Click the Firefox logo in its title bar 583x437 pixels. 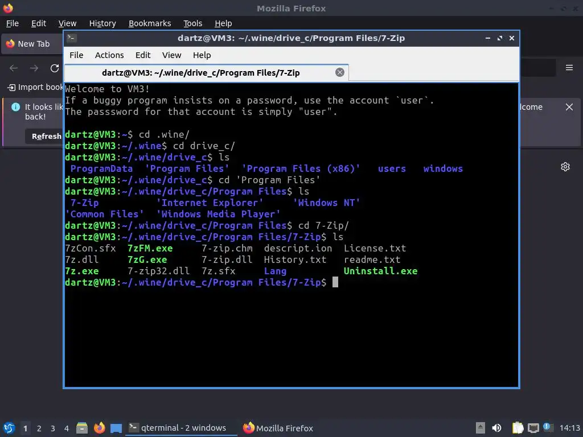coord(8,8)
